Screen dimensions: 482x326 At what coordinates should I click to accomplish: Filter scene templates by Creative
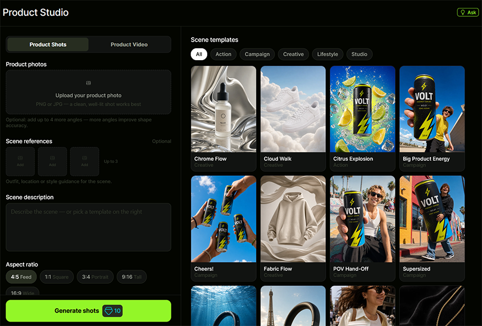click(293, 54)
